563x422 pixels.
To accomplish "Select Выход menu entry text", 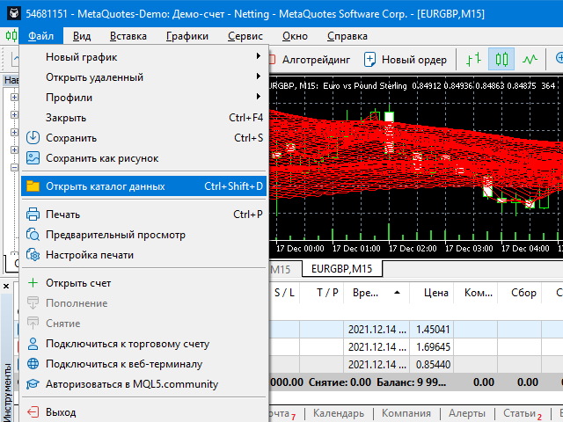I will click(x=61, y=412).
